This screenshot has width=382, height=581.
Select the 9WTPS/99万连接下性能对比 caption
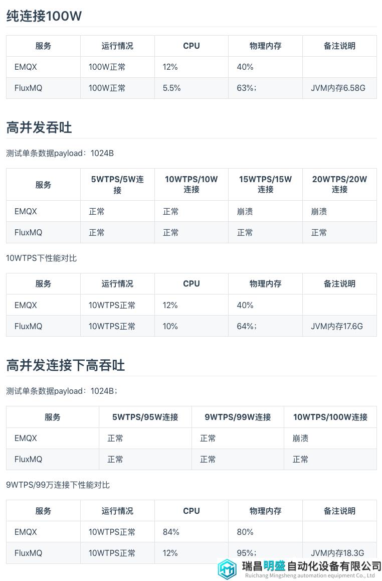coord(58,485)
